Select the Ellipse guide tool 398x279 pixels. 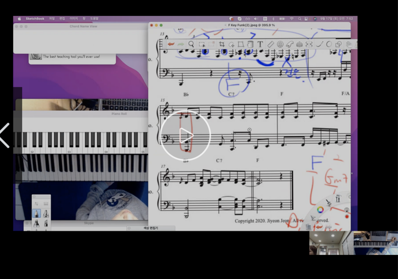click(x=280, y=44)
